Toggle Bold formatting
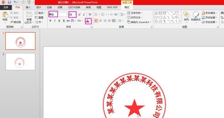Image resolution: width=224 pixels, height=118 pixels. coord(50,21)
